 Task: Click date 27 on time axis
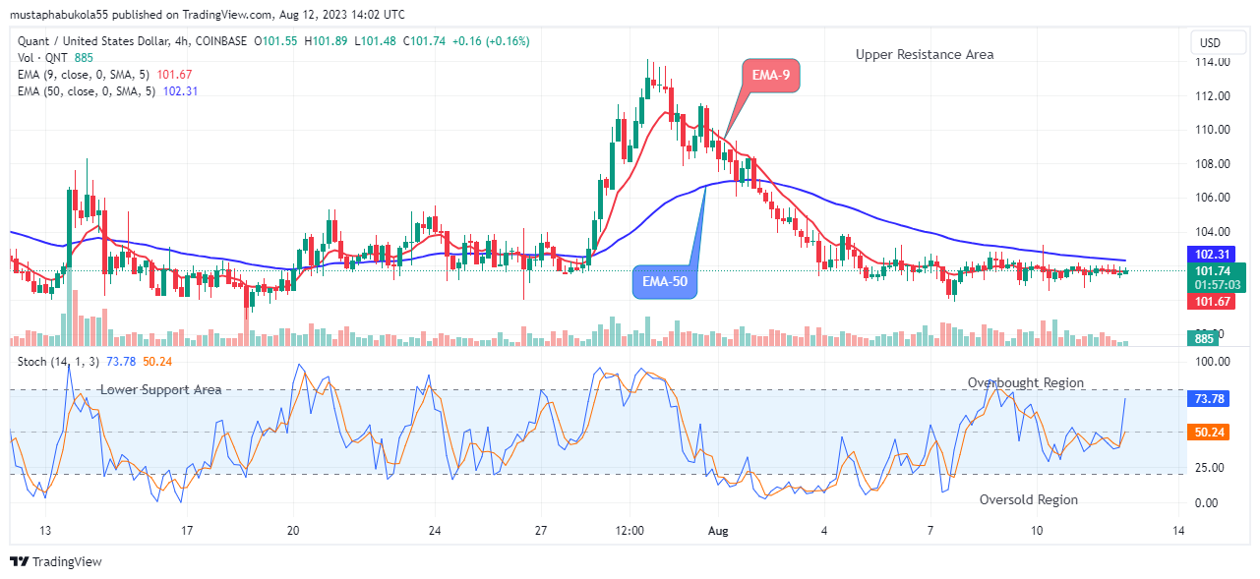click(x=541, y=531)
